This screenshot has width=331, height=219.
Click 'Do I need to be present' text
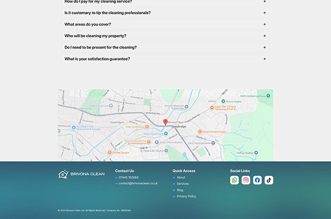tap(100, 47)
